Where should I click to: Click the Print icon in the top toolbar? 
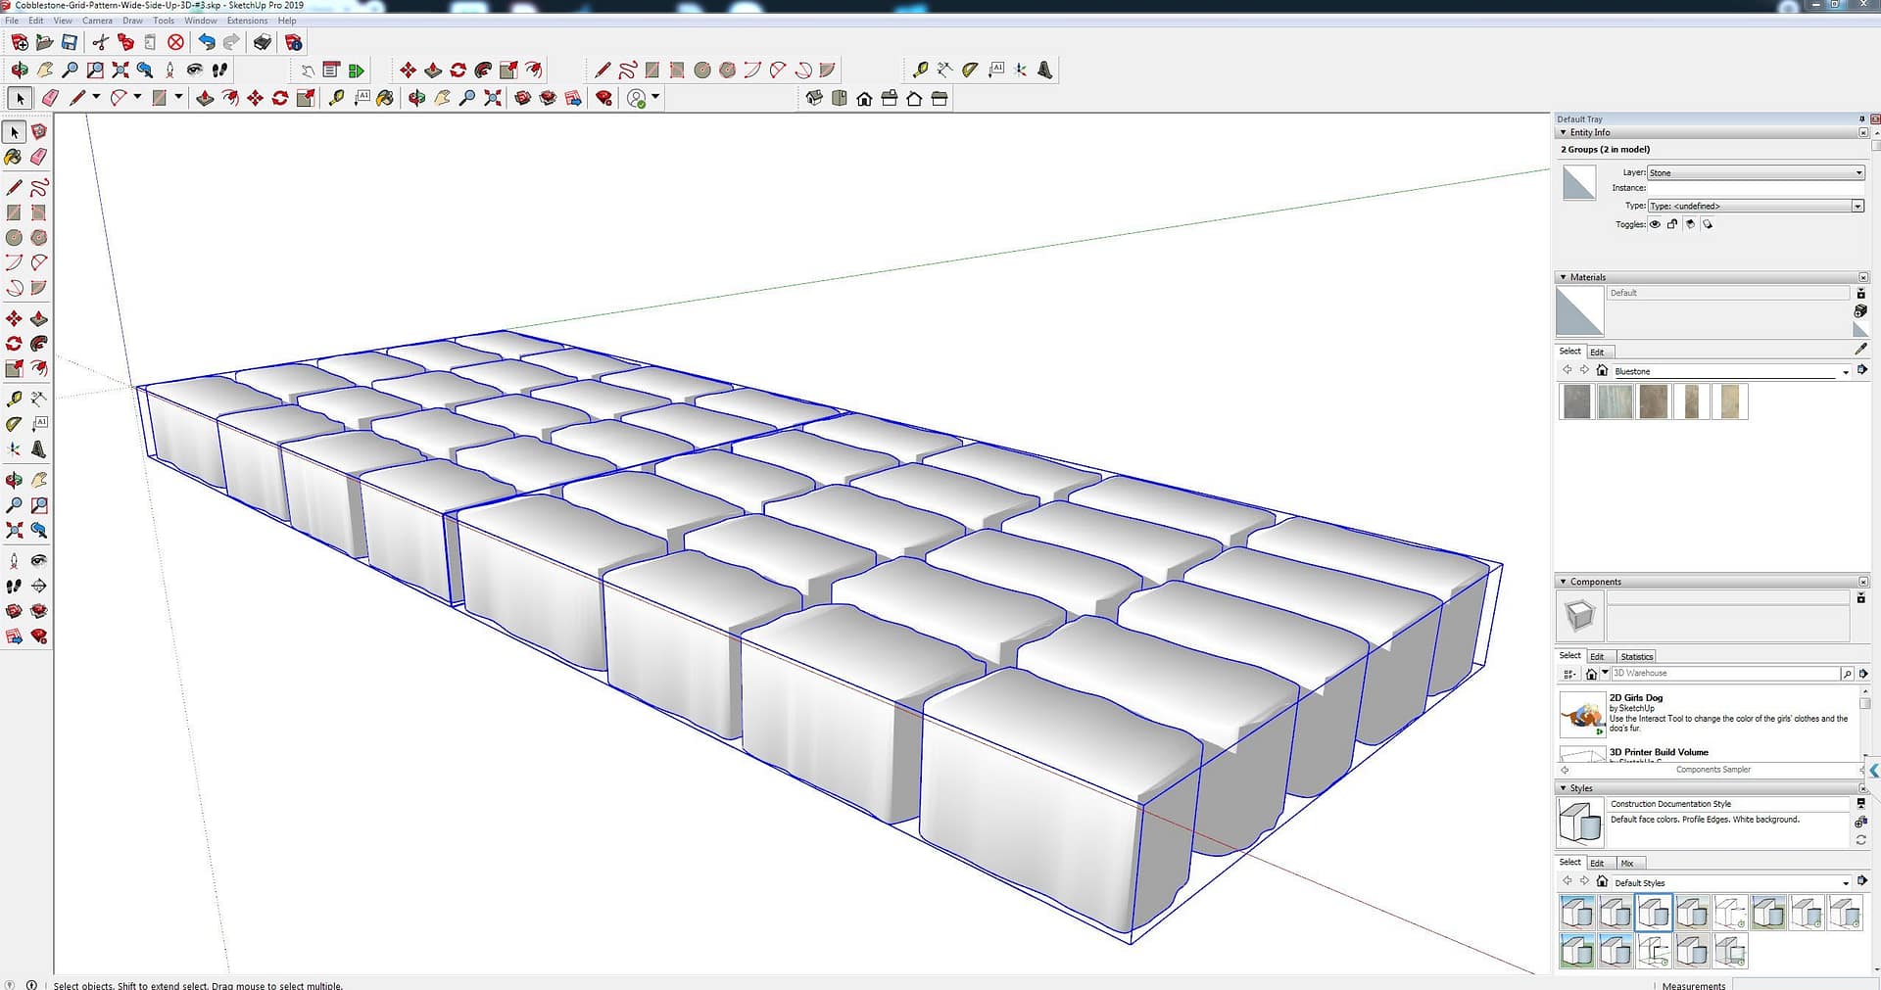(x=262, y=42)
